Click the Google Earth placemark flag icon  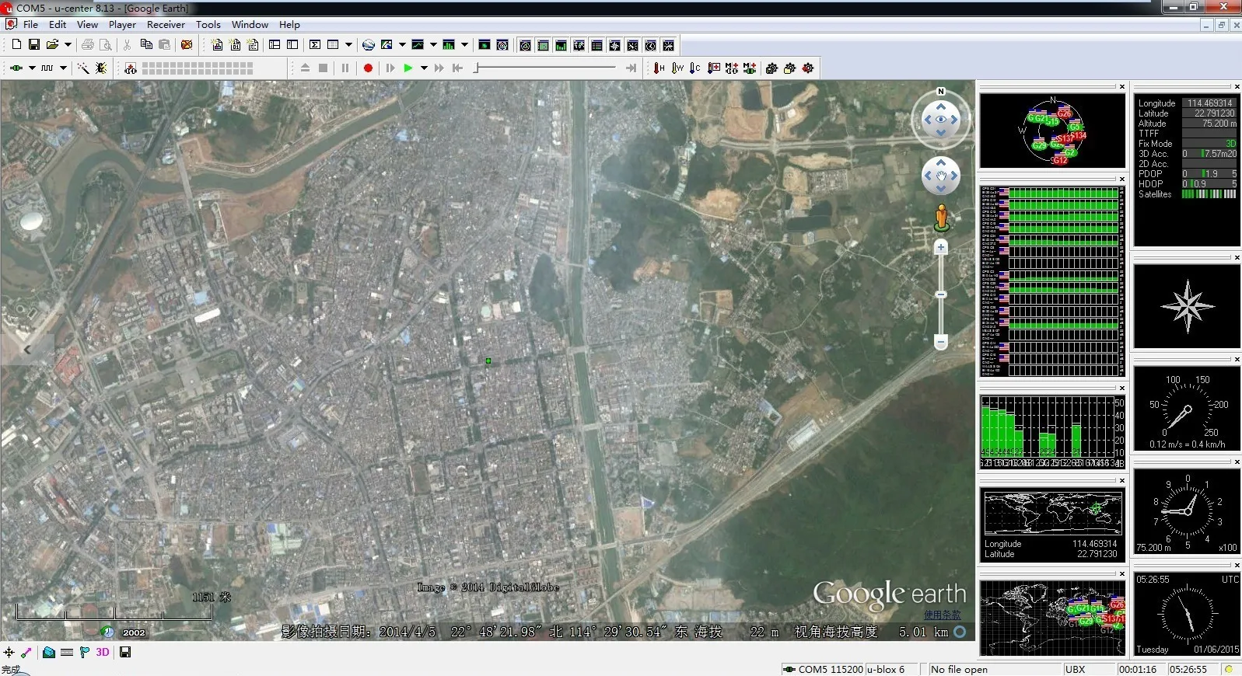(85, 653)
